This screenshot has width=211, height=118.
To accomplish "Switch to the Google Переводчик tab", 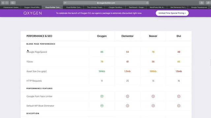I will (x=199, y=7).
